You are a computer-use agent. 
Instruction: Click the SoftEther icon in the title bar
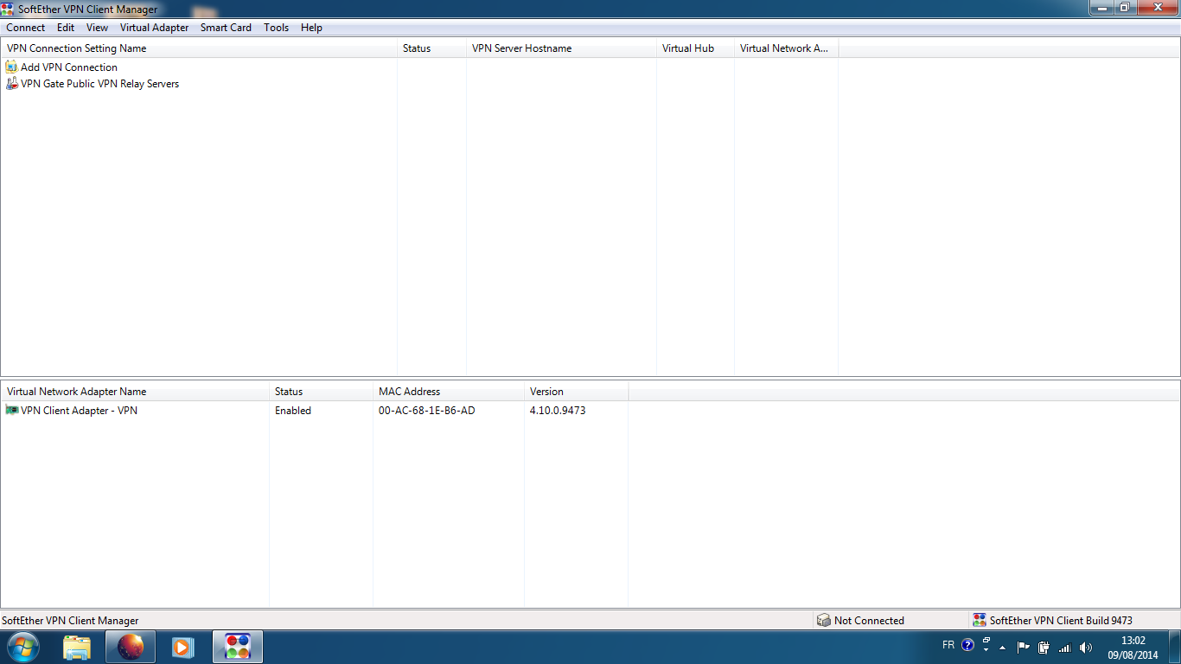tap(9, 9)
